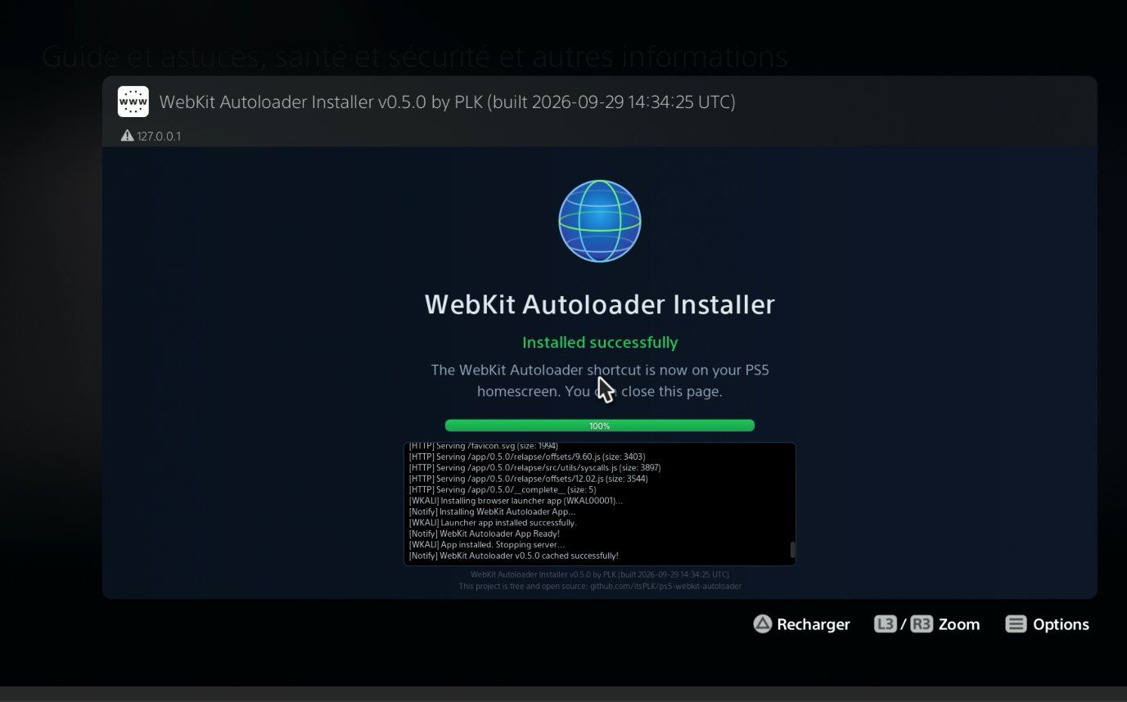Select "Launcher app installed successfully." log line

click(493, 523)
